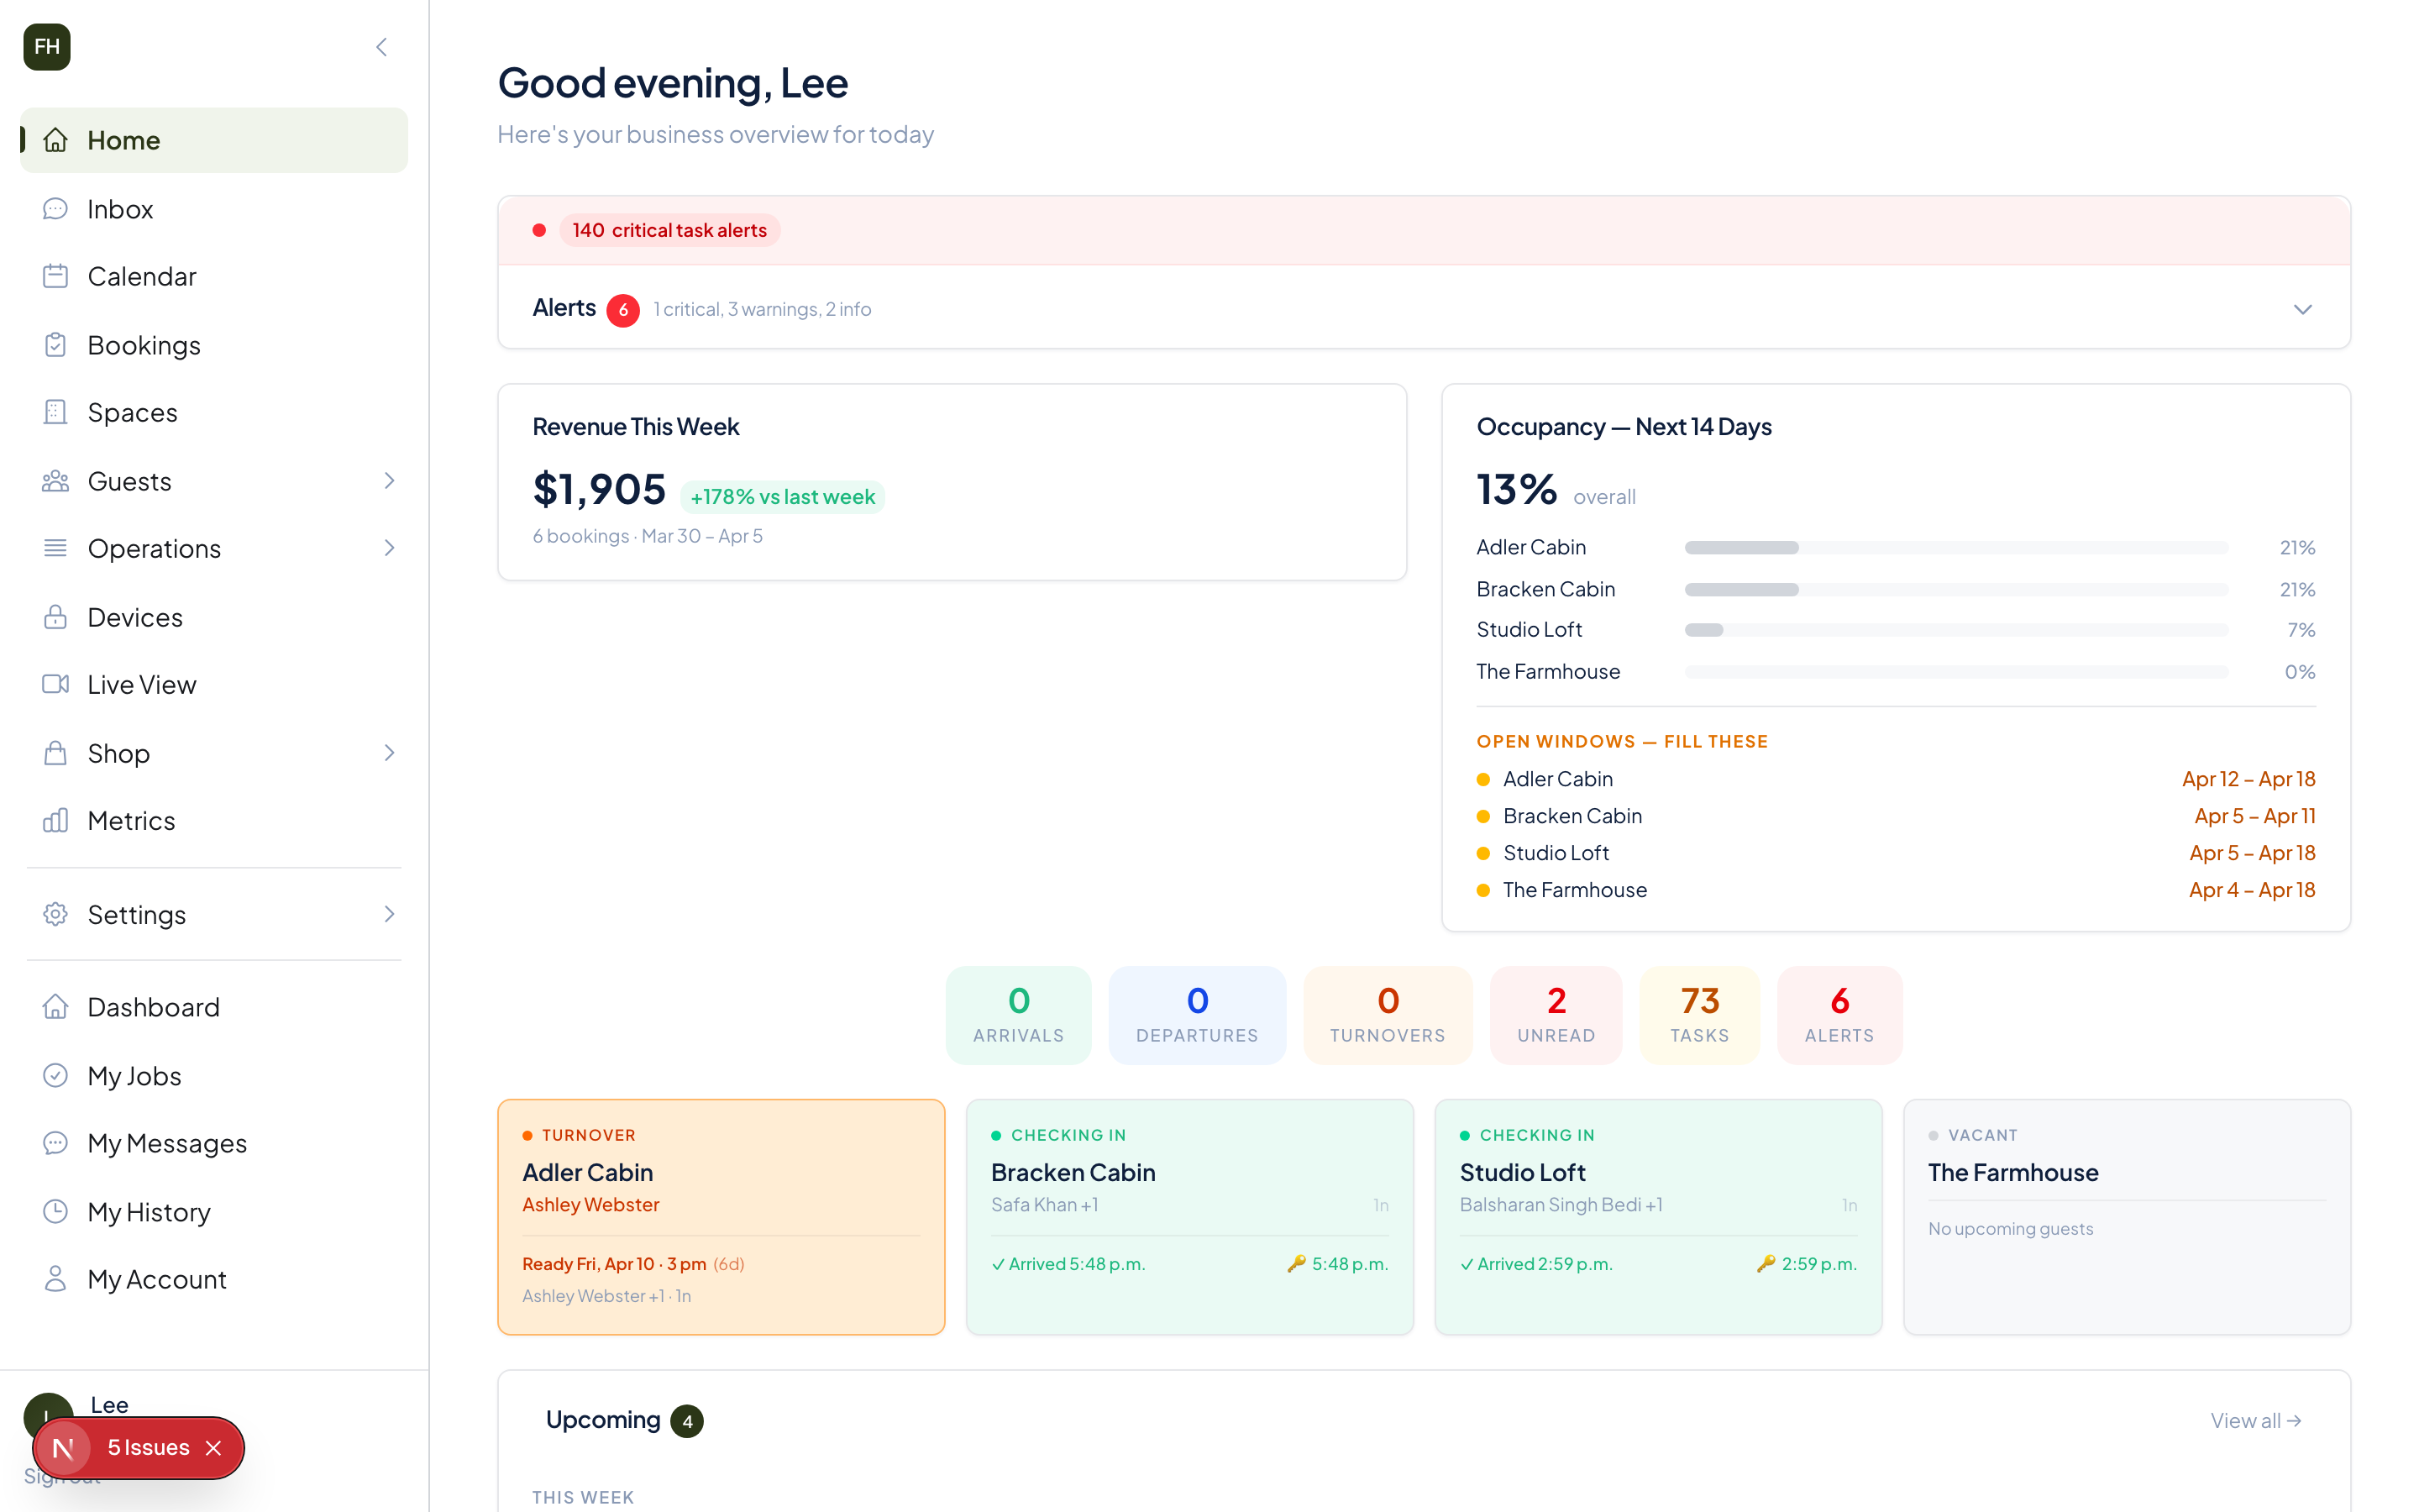
Task: Open the 140 critical task alerts pill
Action: (x=669, y=230)
